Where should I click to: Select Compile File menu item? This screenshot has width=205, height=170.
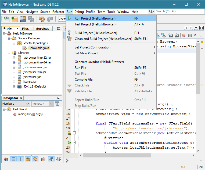pyautogui.click(x=111, y=80)
